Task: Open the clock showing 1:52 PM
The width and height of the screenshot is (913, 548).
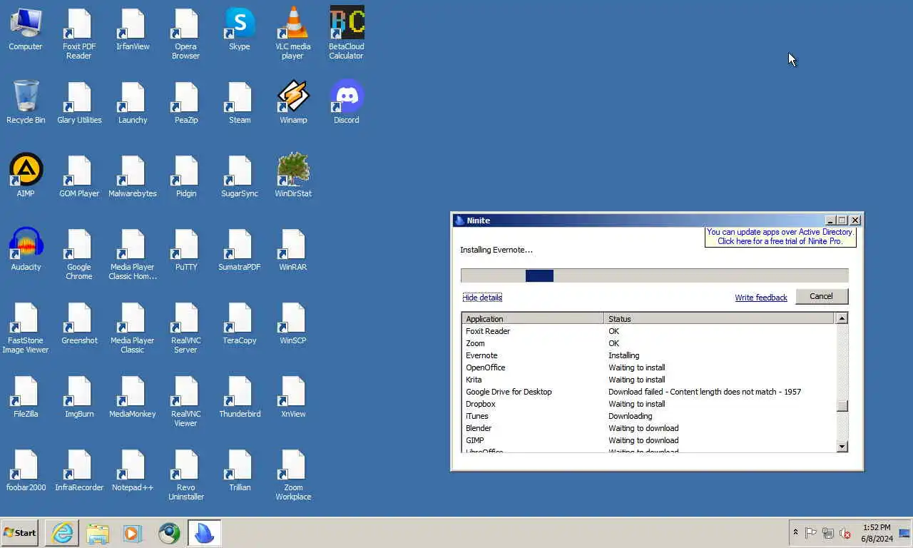Action: pyautogui.click(x=877, y=533)
